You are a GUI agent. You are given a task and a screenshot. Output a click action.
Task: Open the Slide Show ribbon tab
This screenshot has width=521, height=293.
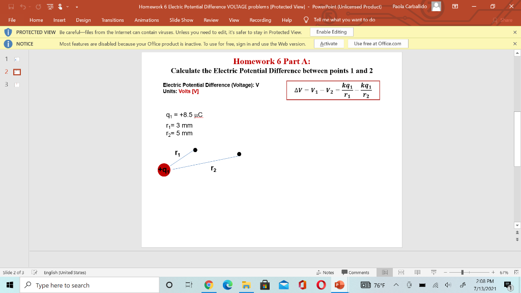tap(181, 20)
